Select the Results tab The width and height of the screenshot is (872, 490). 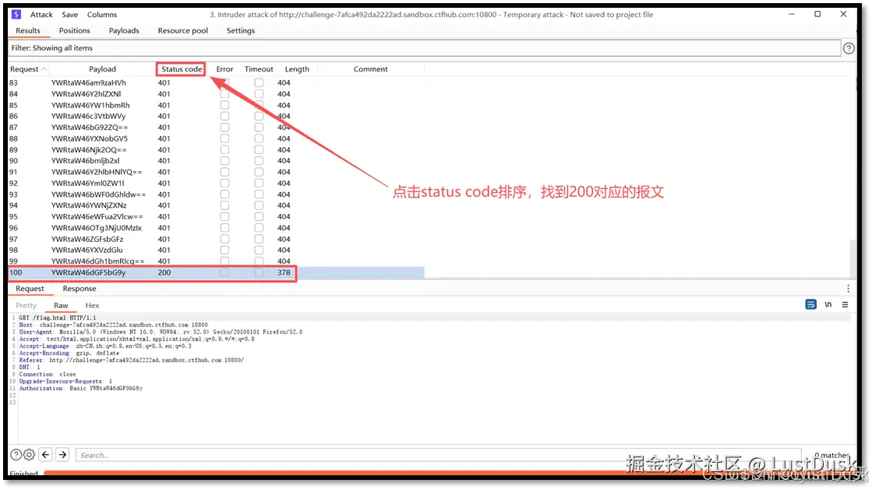tap(28, 30)
